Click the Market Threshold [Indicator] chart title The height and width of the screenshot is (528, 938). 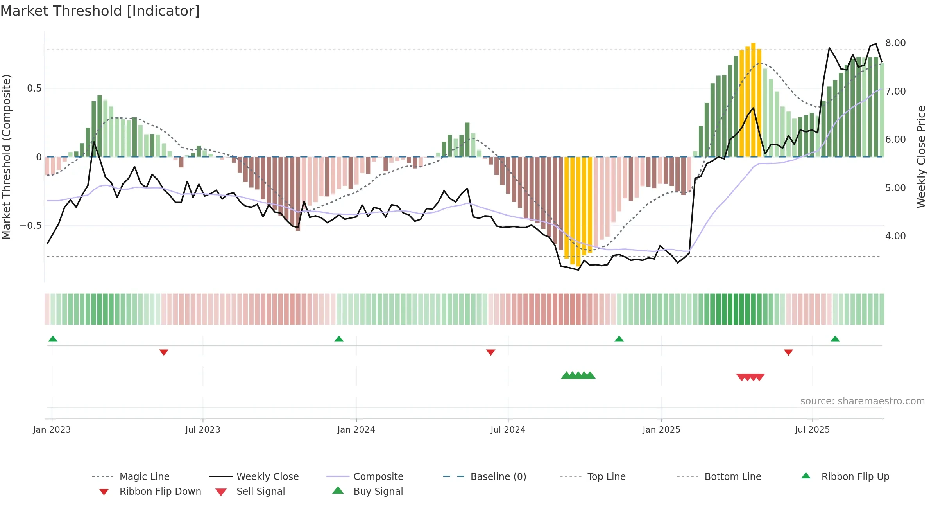pos(100,11)
